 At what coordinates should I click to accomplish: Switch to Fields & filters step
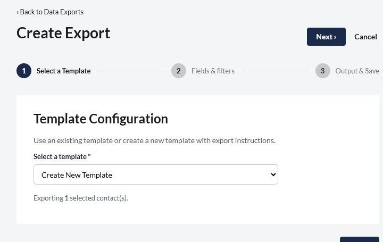pyautogui.click(x=213, y=71)
